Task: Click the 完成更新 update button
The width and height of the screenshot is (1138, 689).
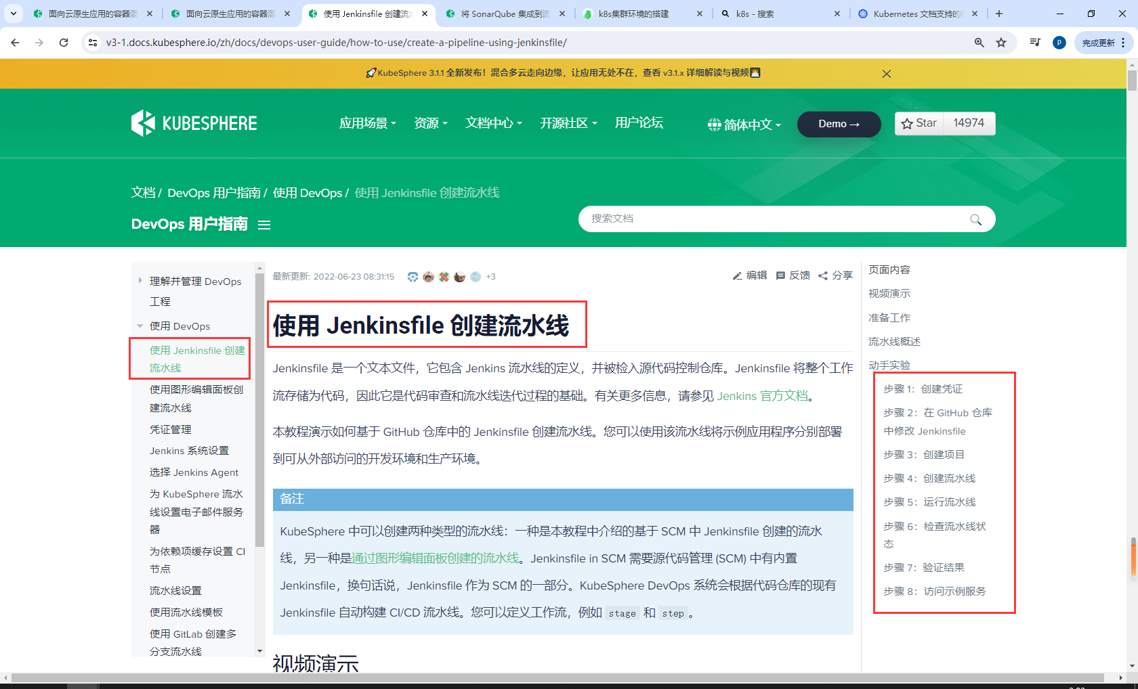Action: (1099, 43)
